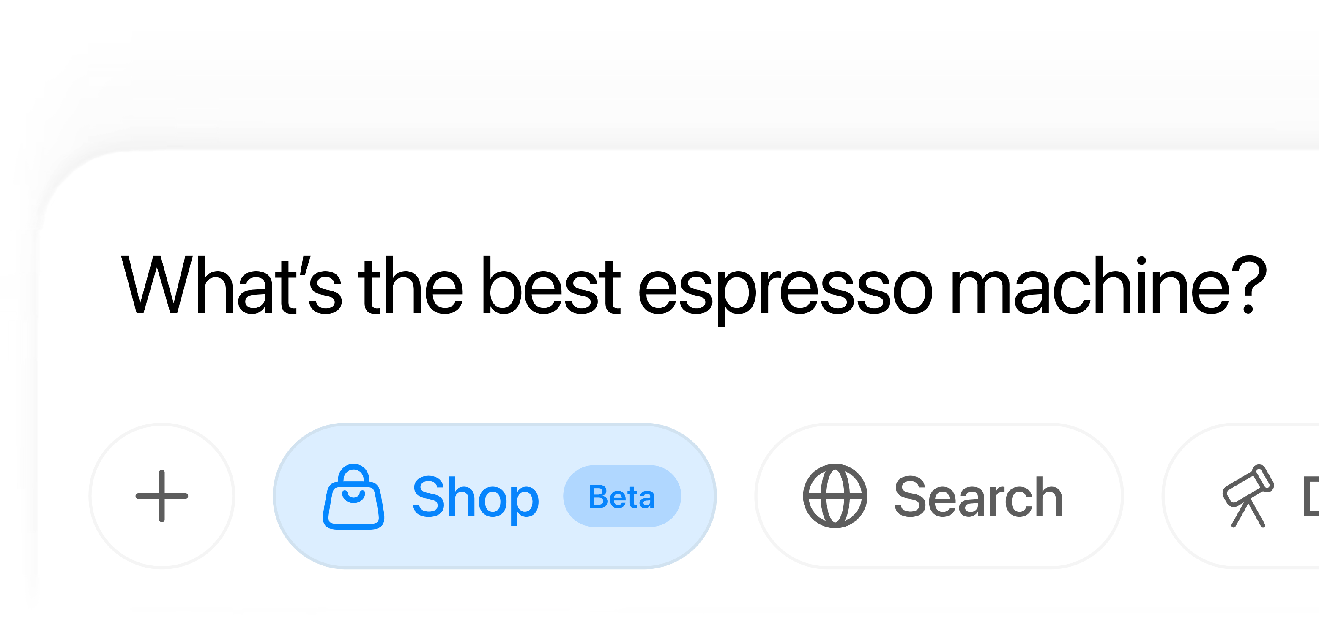Click the word "the" in the prompt

(x=410, y=285)
